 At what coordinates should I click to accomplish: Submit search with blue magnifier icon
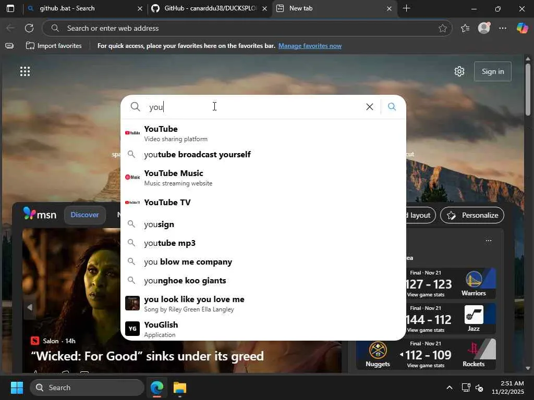[x=392, y=107]
